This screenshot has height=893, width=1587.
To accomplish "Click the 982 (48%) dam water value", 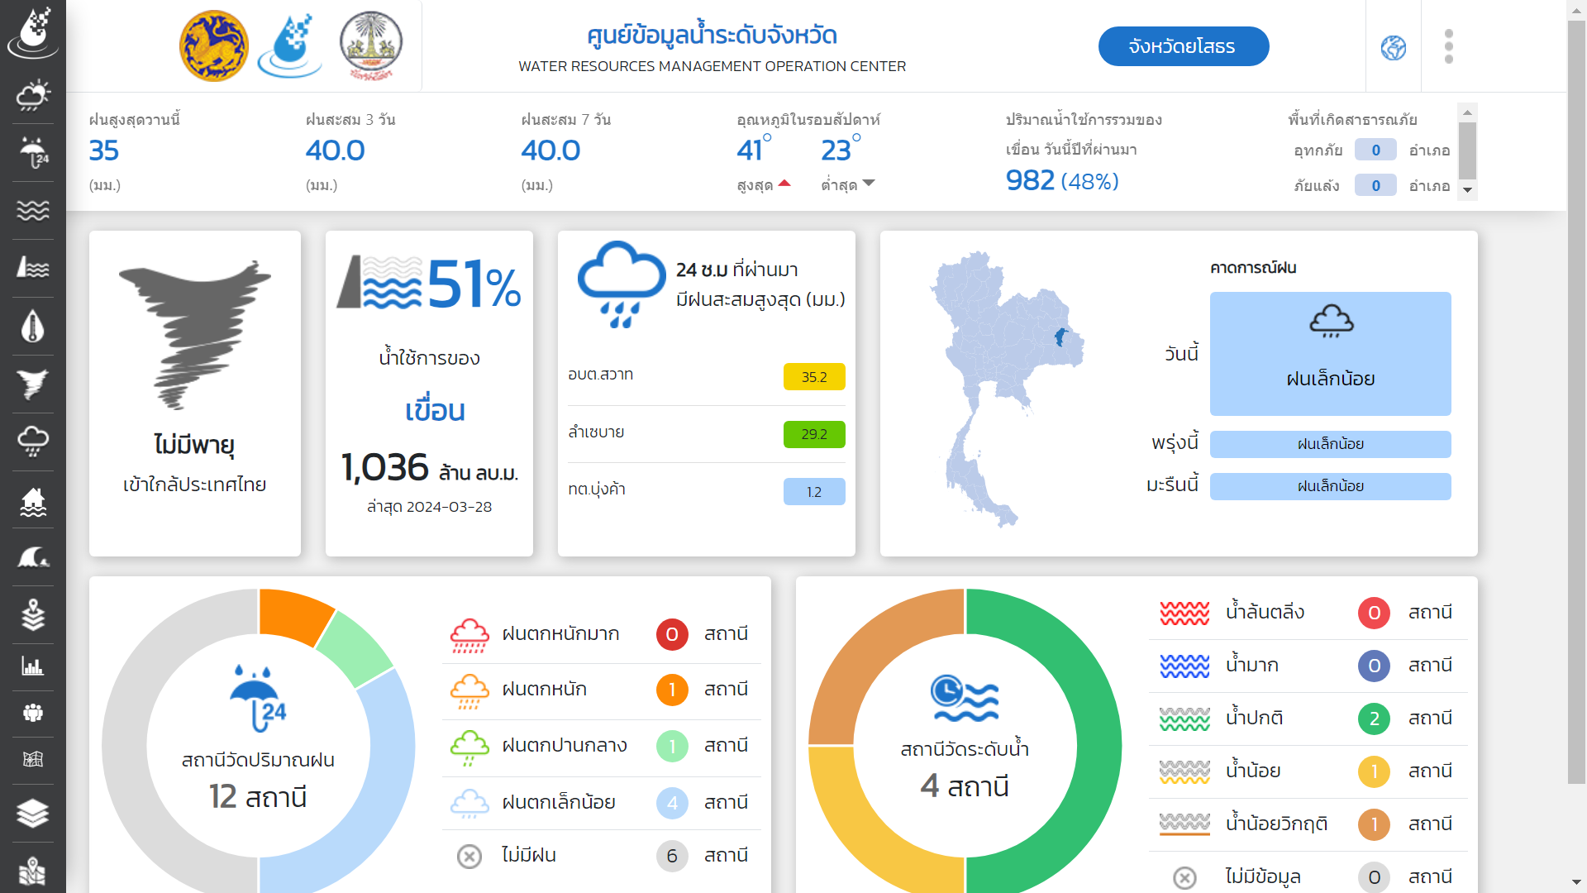I will click(x=1062, y=180).
